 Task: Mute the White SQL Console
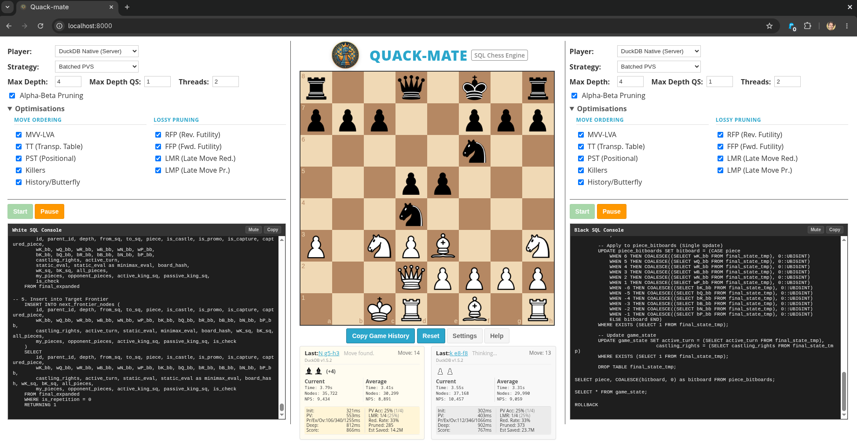click(x=253, y=229)
